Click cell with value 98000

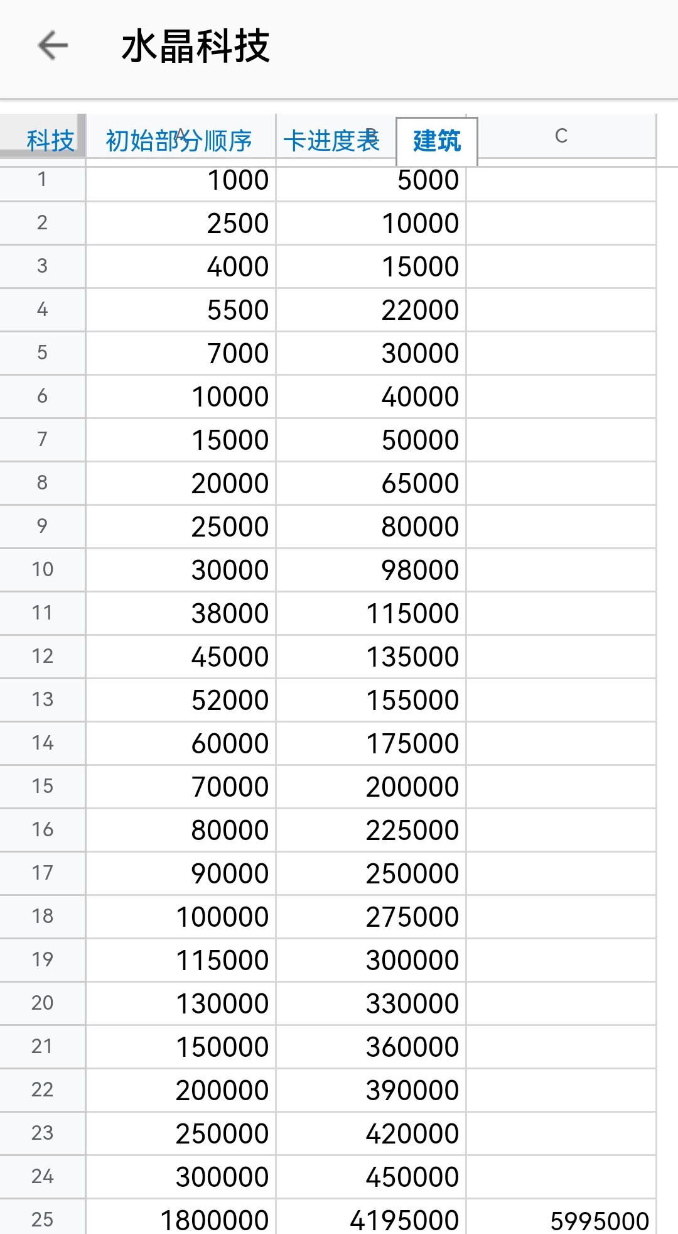click(x=371, y=570)
